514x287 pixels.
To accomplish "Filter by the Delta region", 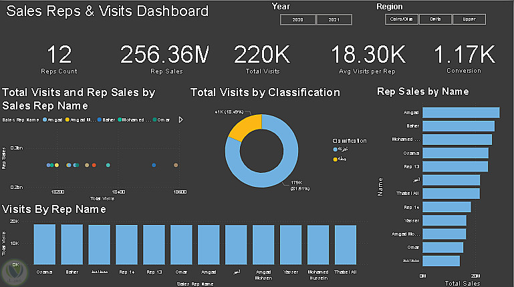I will [x=435, y=20].
